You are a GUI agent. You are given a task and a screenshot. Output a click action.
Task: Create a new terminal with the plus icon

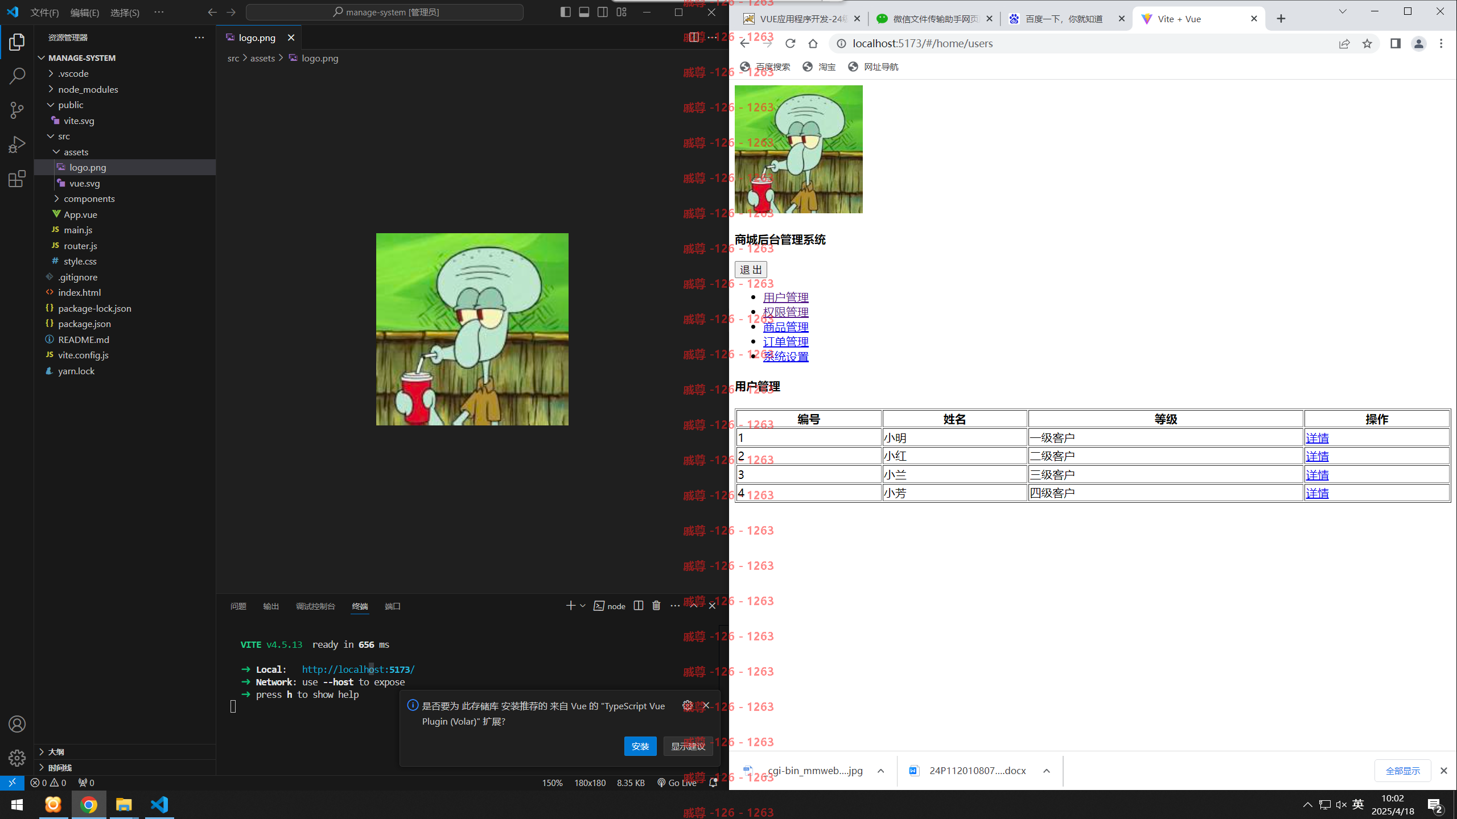pyautogui.click(x=570, y=606)
